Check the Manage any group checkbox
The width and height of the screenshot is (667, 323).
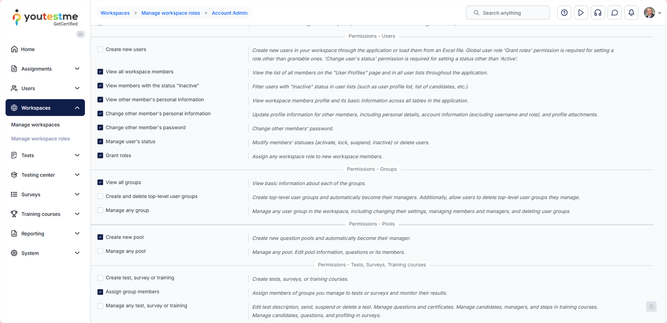pos(100,210)
